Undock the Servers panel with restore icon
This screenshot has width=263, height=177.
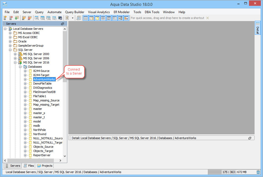(63, 24)
